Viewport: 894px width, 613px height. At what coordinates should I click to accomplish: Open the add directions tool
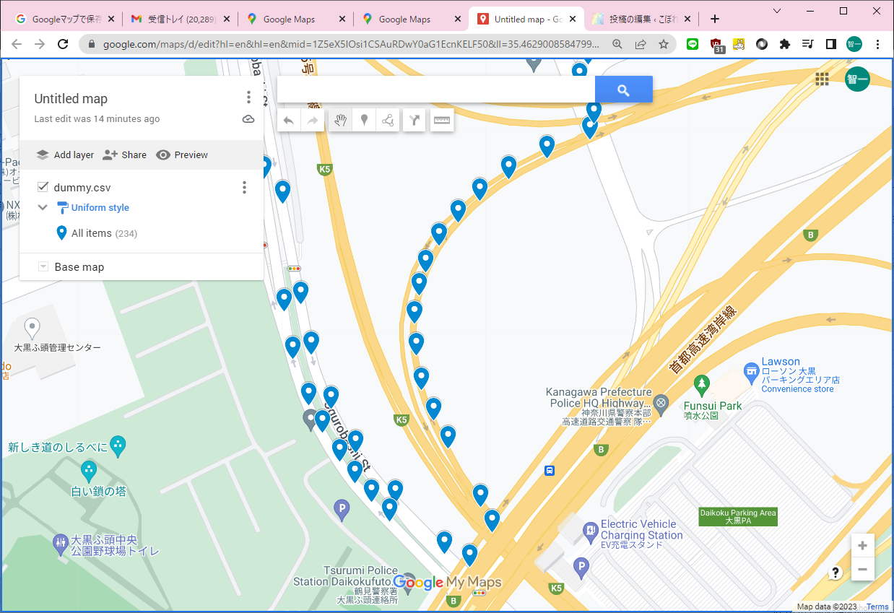[x=415, y=121]
